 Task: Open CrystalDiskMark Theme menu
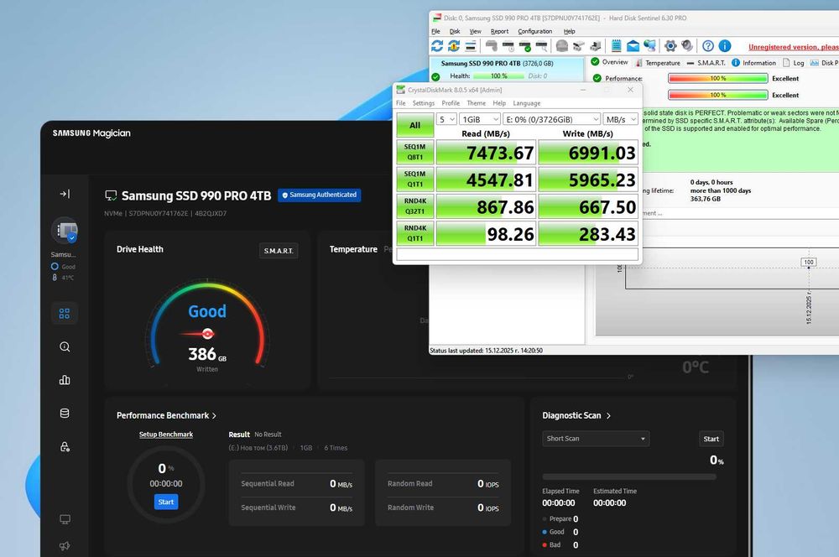pyautogui.click(x=477, y=103)
